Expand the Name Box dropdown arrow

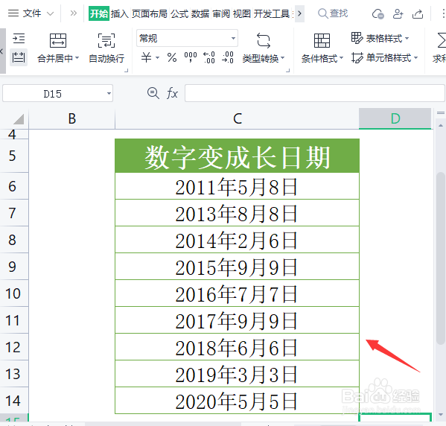tap(109, 93)
